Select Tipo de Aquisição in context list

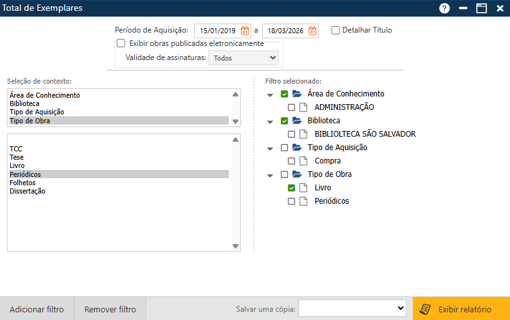click(37, 112)
